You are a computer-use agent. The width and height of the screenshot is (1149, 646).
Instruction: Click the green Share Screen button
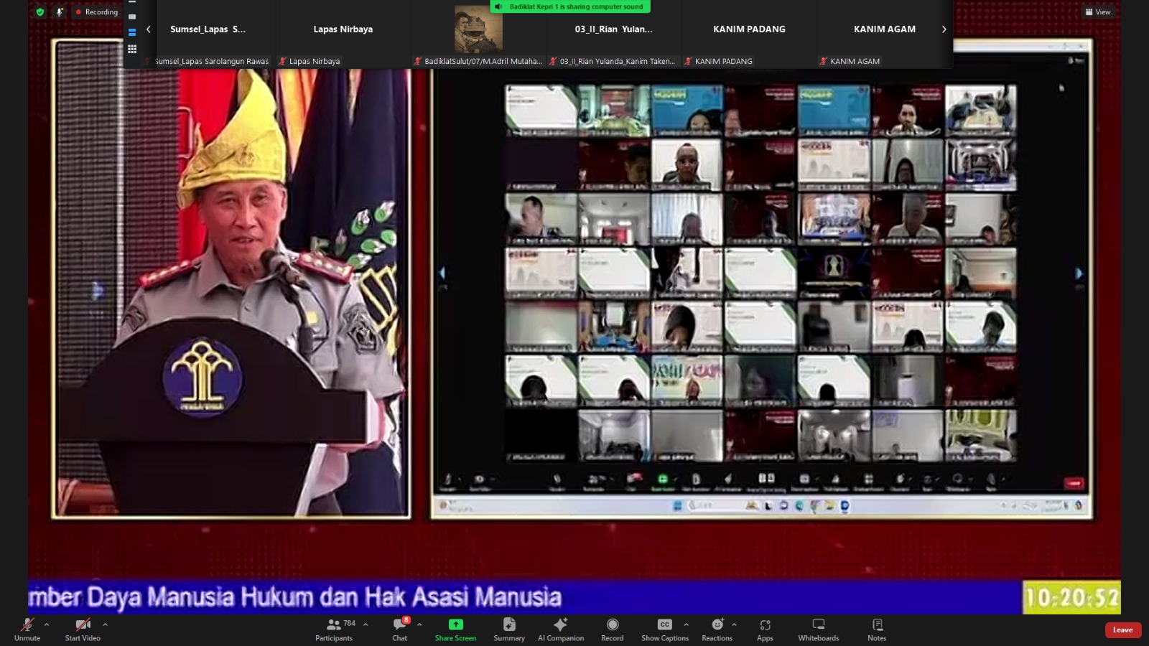pyautogui.click(x=455, y=629)
